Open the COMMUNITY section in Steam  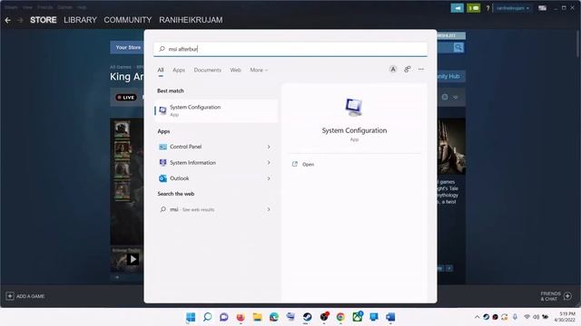coord(127,20)
